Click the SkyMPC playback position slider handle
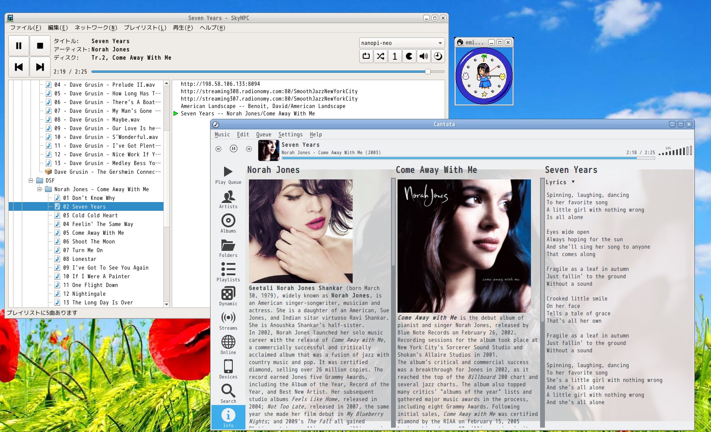 [x=428, y=72]
